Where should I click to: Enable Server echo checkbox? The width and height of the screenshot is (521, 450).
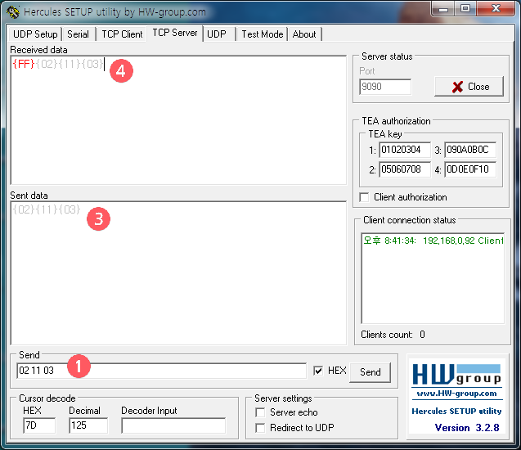click(260, 412)
